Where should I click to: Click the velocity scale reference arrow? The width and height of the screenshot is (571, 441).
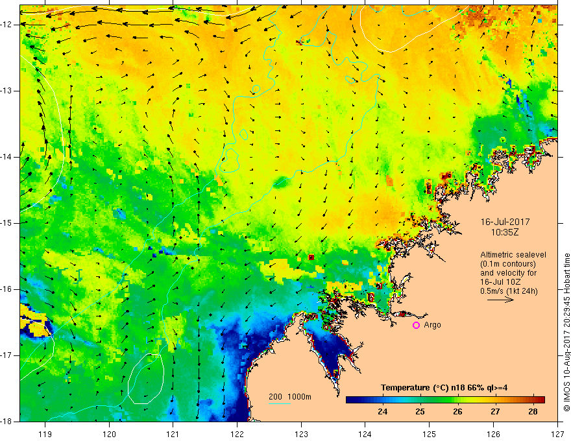500,300
